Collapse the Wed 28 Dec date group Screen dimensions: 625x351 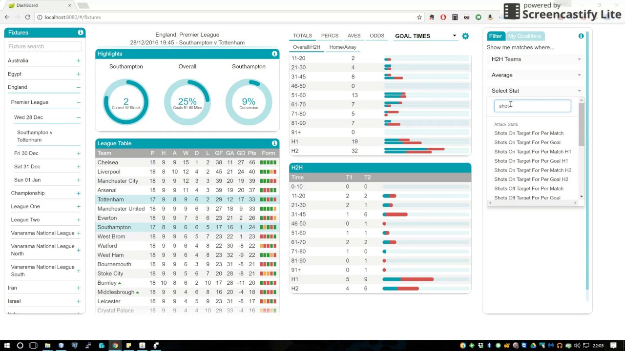click(78, 117)
